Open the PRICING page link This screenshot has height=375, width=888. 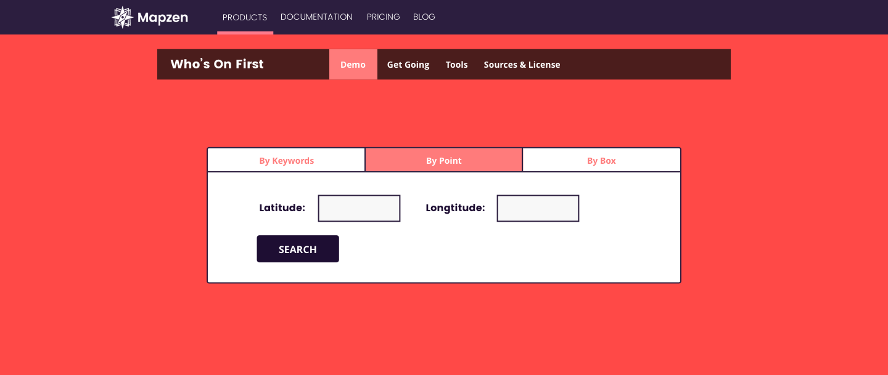click(x=383, y=17)
